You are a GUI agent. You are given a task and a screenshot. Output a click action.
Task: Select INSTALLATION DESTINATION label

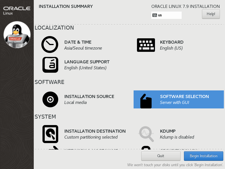[x=95, y=131]
